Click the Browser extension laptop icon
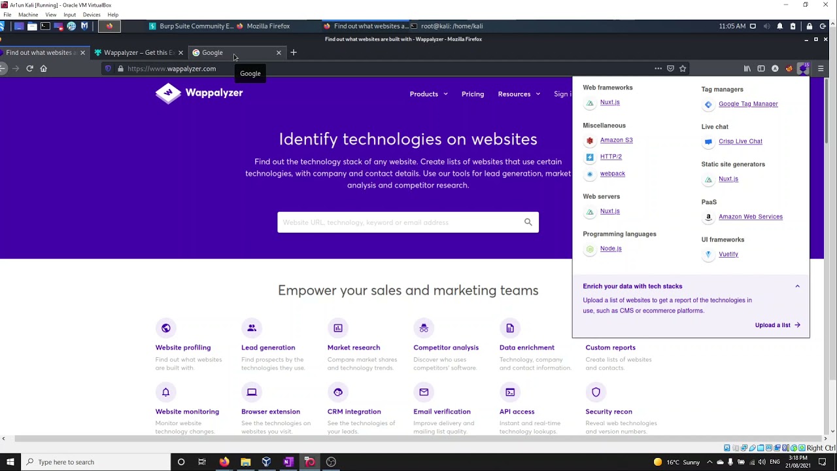Viewport: 837px width, 471px height. [x=252, y=392]
